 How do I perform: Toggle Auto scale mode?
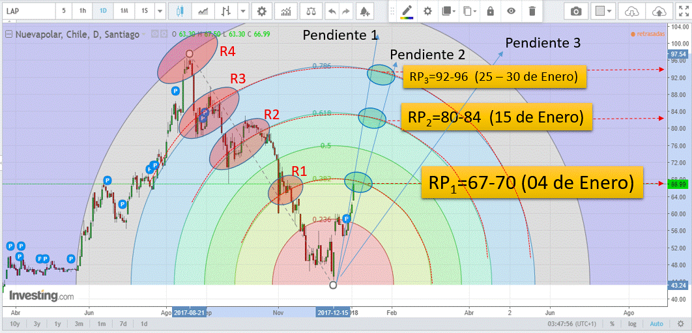pyautogui.click(x=656, y=324)
